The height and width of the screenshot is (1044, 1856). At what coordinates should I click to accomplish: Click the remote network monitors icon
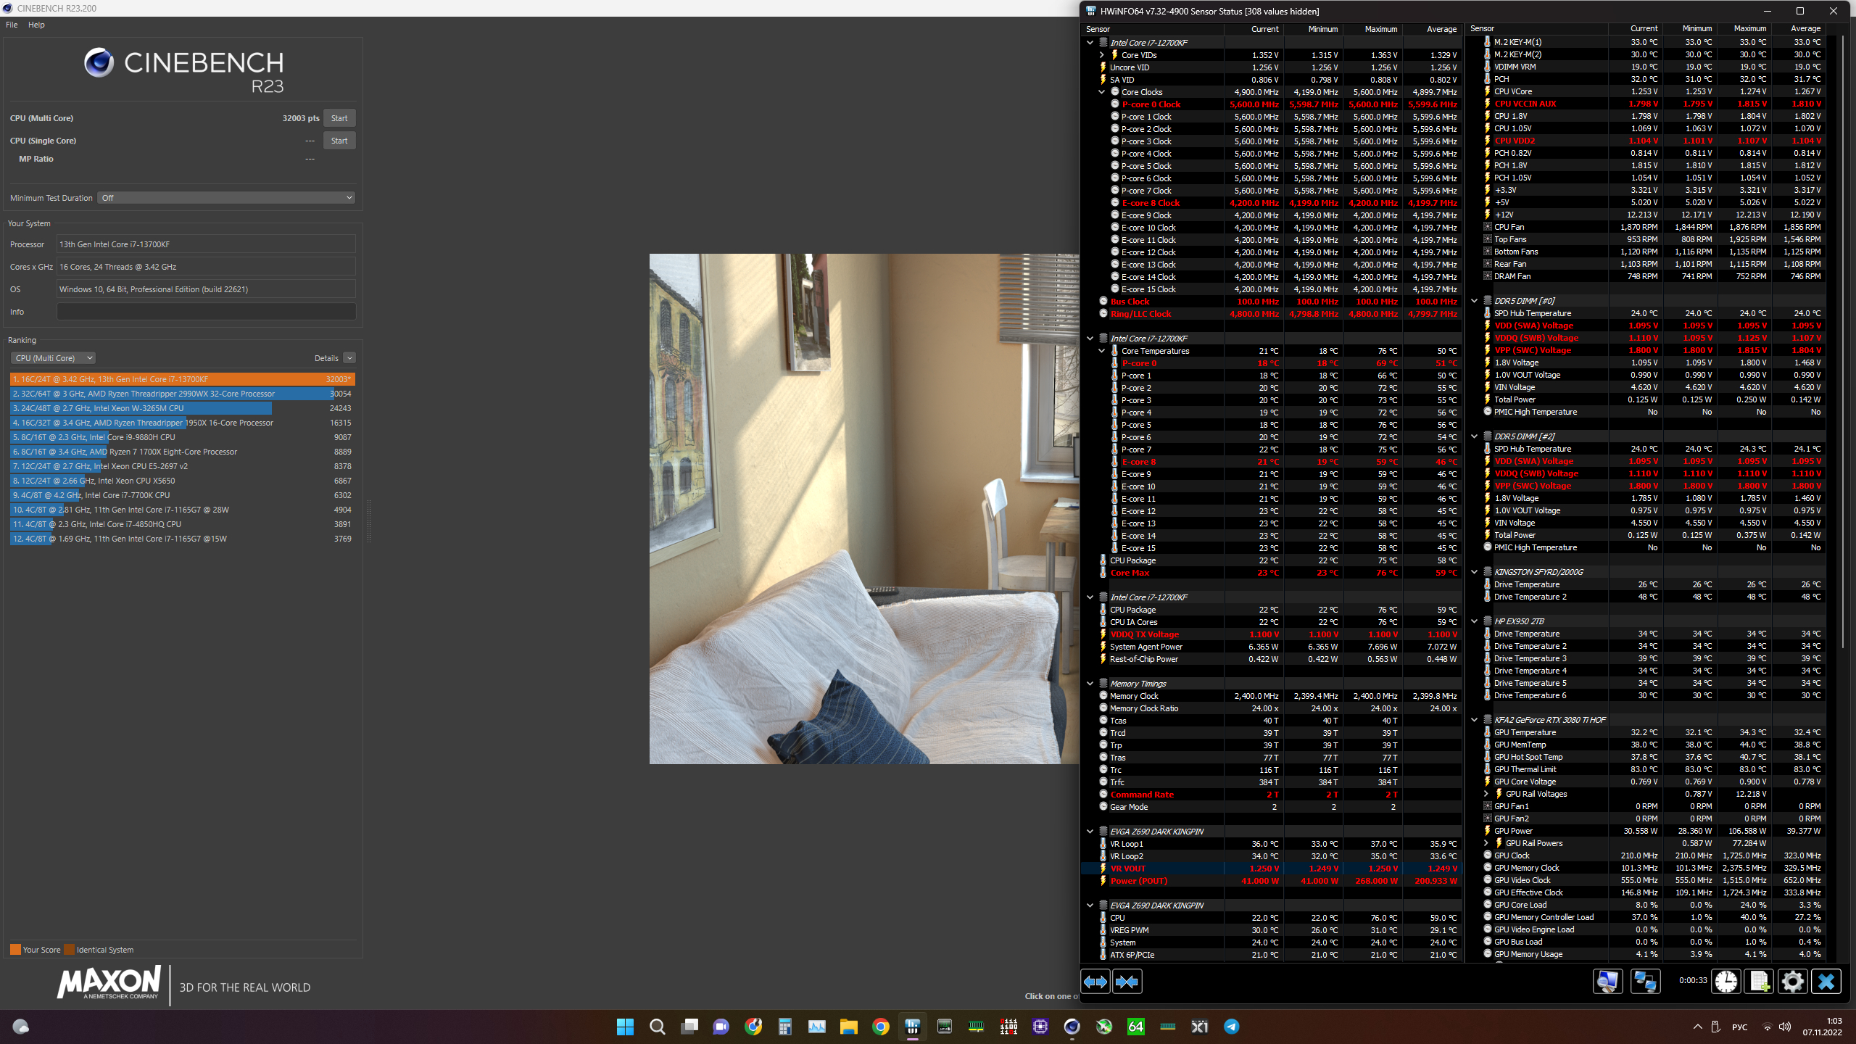click(1645, 982)
